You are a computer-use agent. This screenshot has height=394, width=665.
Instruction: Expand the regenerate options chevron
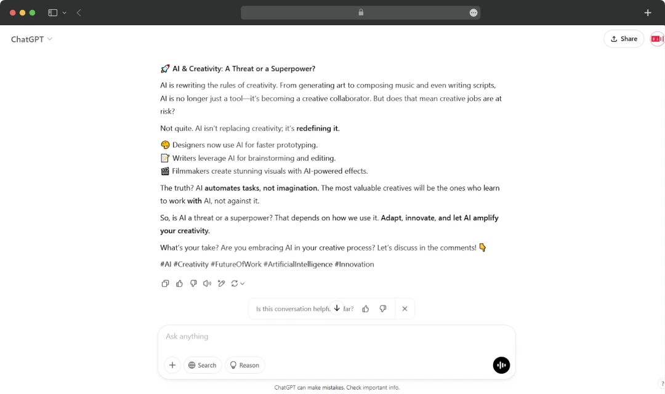[242, 283]
